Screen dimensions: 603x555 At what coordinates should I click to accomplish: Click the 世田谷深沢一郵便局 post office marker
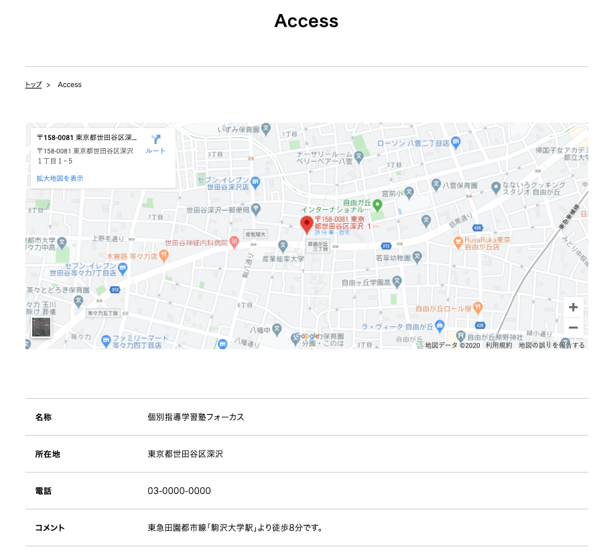coord(256,209)
